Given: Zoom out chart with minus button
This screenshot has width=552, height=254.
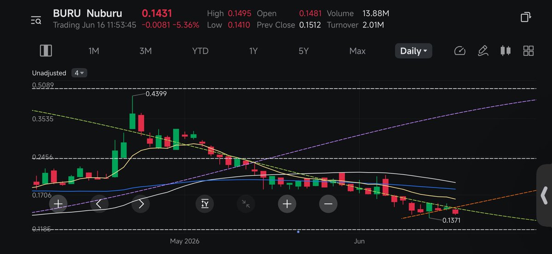Looking at the screenshot, I should [x=328, y=204].
